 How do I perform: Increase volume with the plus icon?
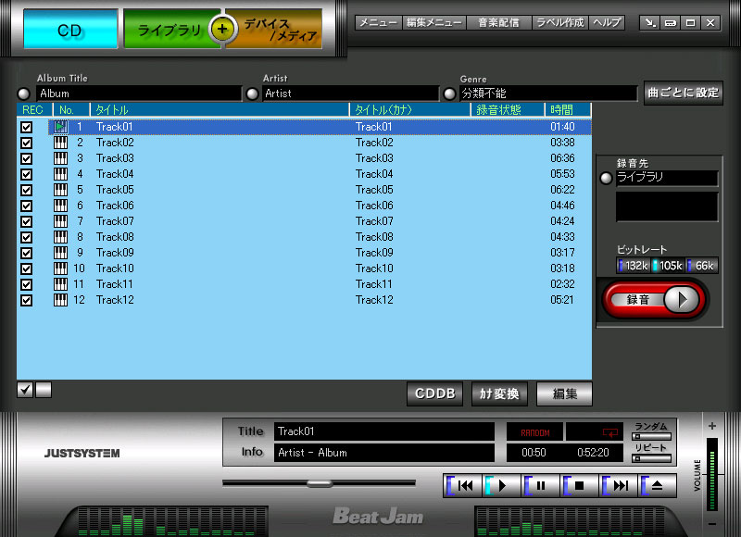(711, 426)
